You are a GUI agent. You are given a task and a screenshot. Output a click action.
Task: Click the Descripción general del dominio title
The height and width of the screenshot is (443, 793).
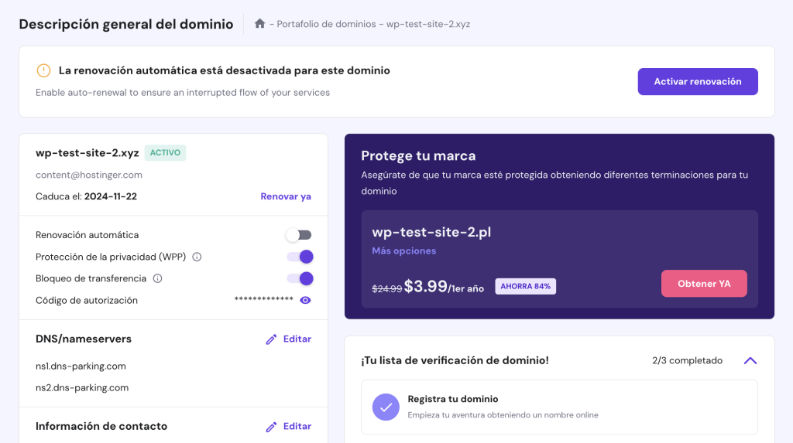[x=126, y=24]
